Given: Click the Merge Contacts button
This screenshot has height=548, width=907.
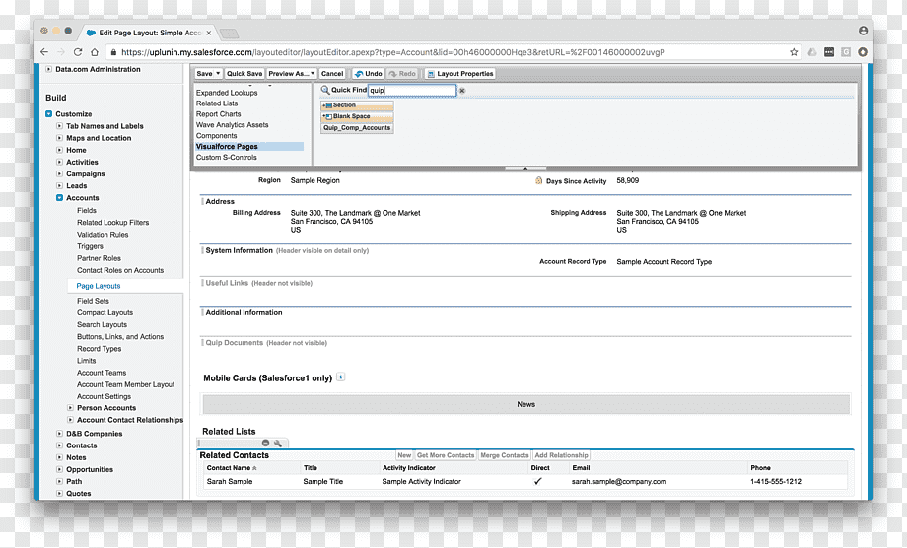Looking at the screenshot, I should [505, 455].
